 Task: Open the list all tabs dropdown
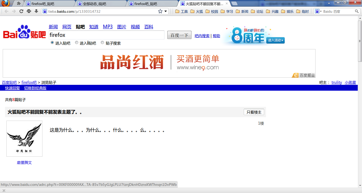[x=329, y=3]
